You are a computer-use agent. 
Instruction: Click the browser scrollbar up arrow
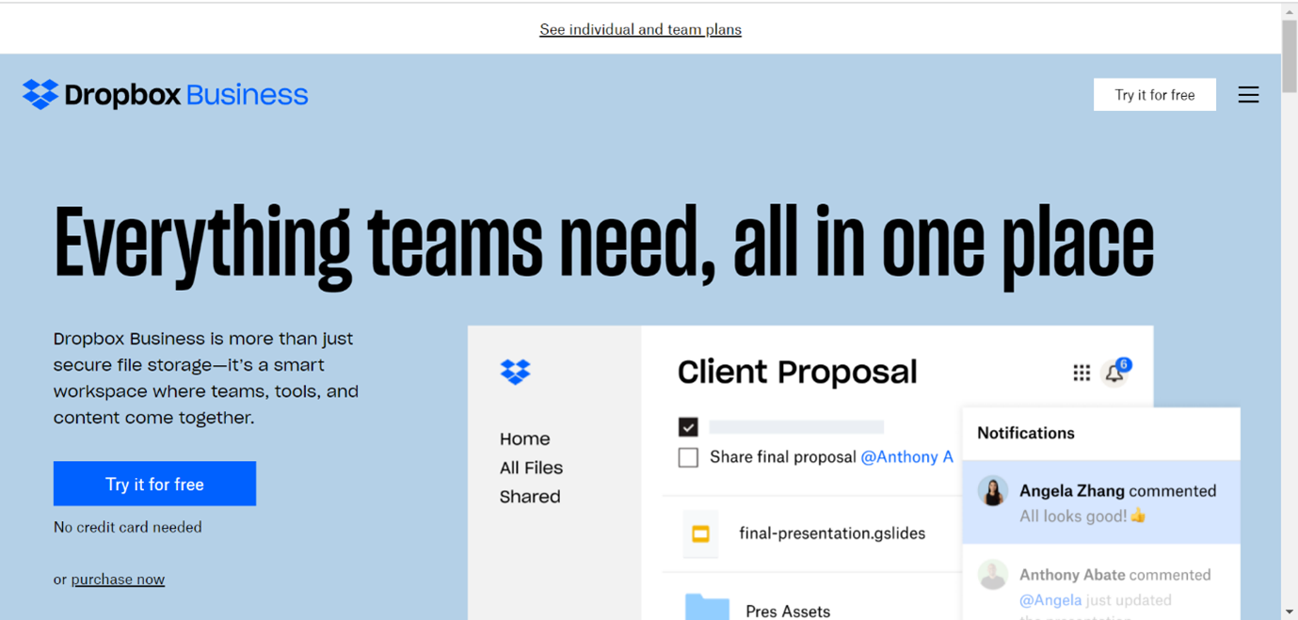(1289, 11)
